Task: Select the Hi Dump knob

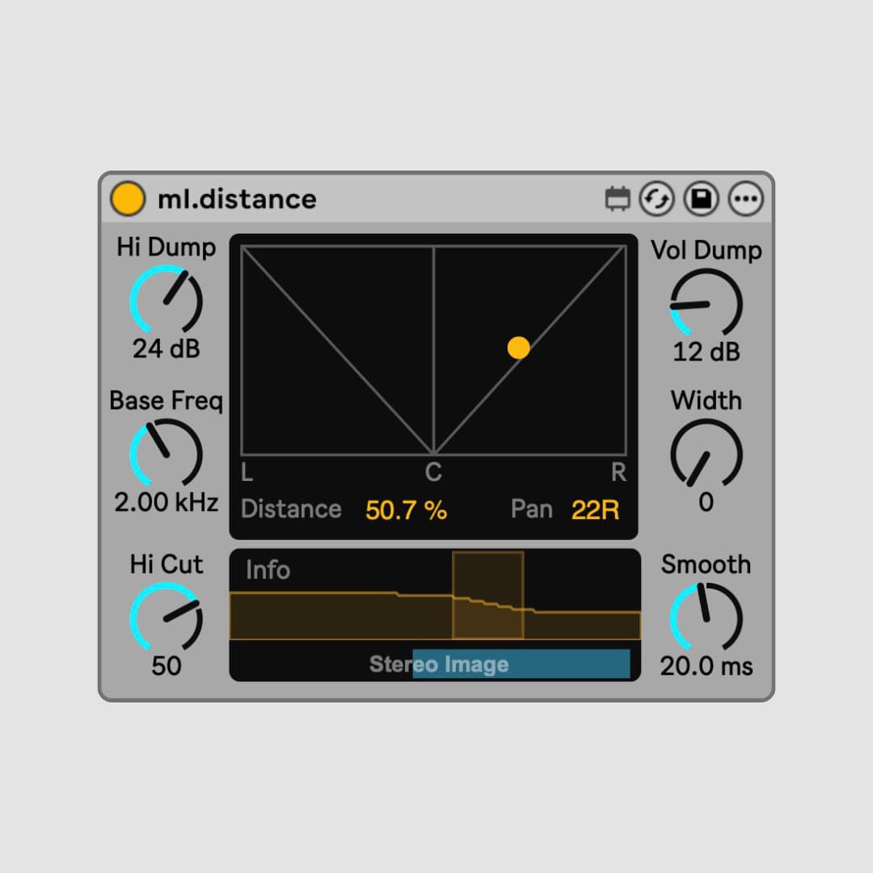Action: click(166, 301)
